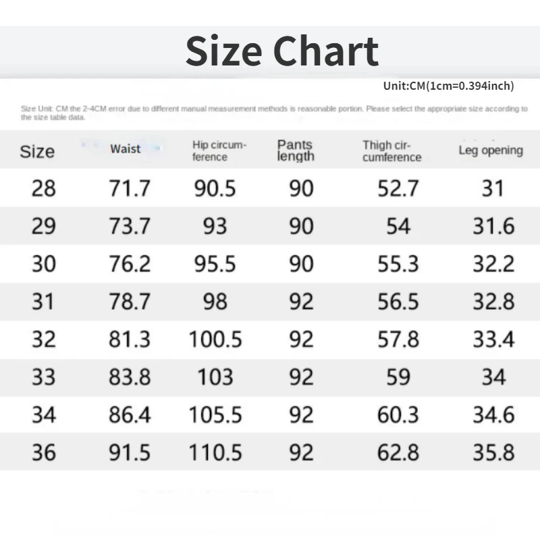Select size 36 row label
The image size is (540, 540).
coord(44,452)
